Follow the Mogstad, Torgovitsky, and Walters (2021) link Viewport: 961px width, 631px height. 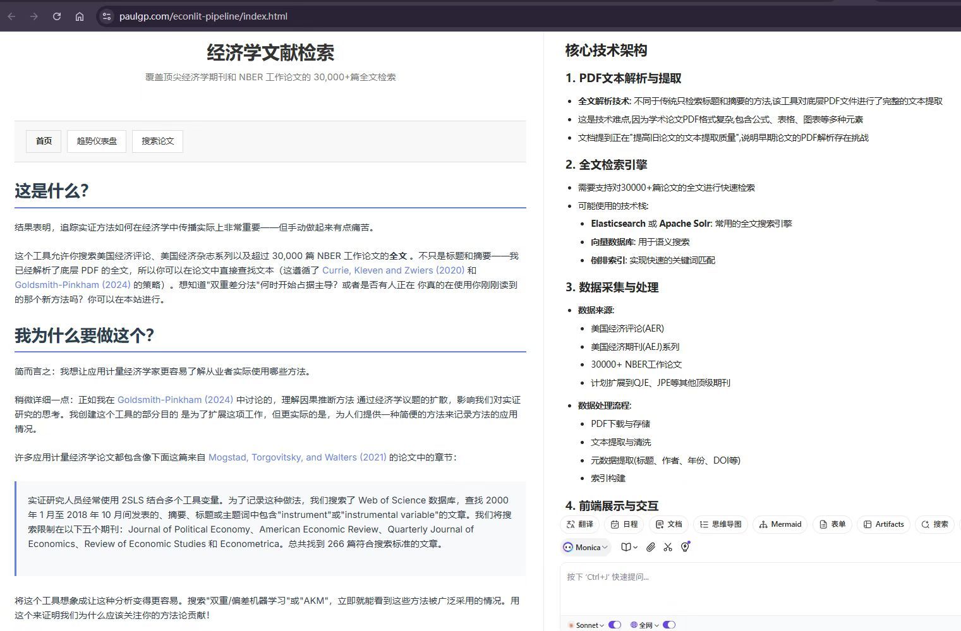point(297,457)
